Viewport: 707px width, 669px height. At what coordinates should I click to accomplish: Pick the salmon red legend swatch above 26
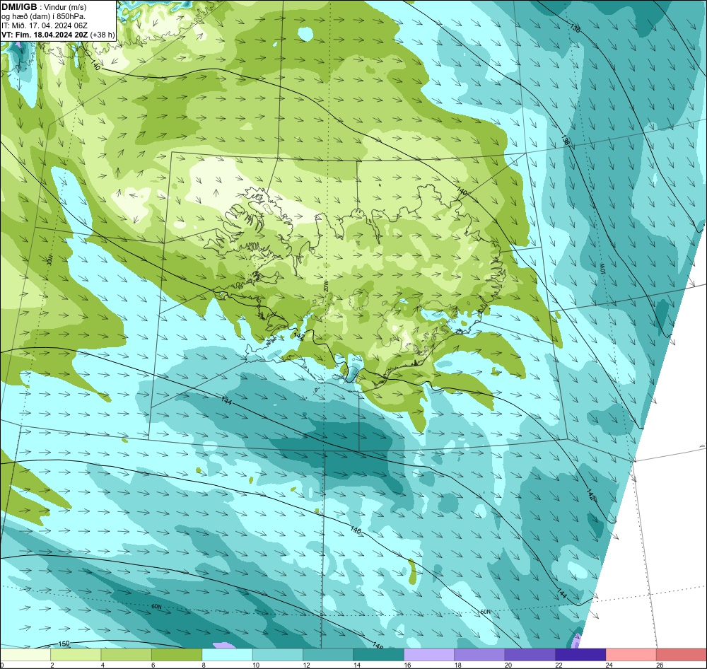pyautogui.click(x=682, y=655)
